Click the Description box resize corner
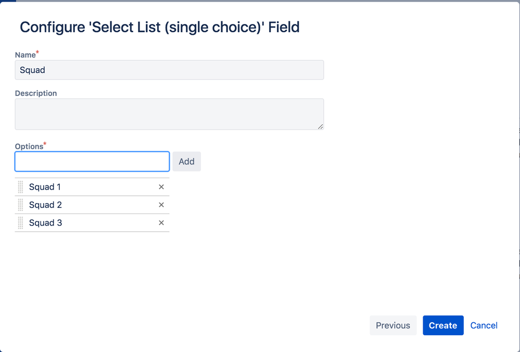Image resolution: width=520 pixels, height=352 pixels. 320,126
